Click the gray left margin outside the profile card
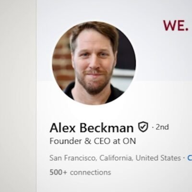192x192 pixels. 18,96
